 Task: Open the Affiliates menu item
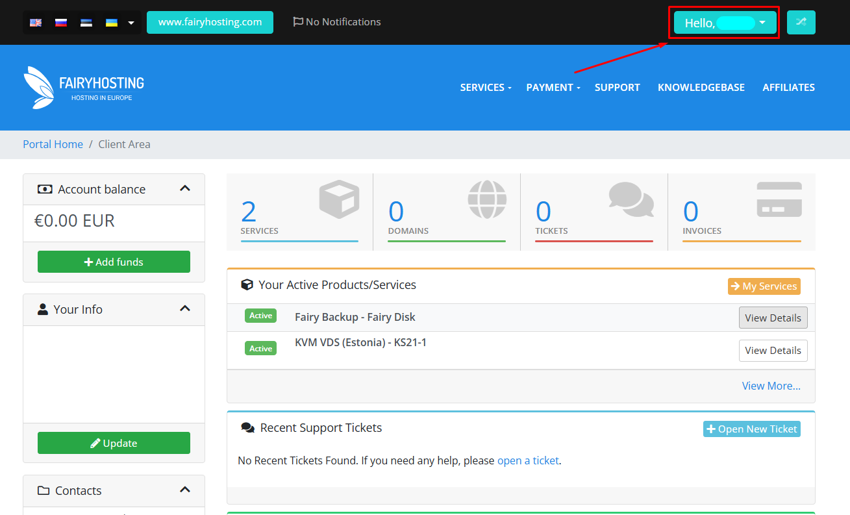pos(788,87)
